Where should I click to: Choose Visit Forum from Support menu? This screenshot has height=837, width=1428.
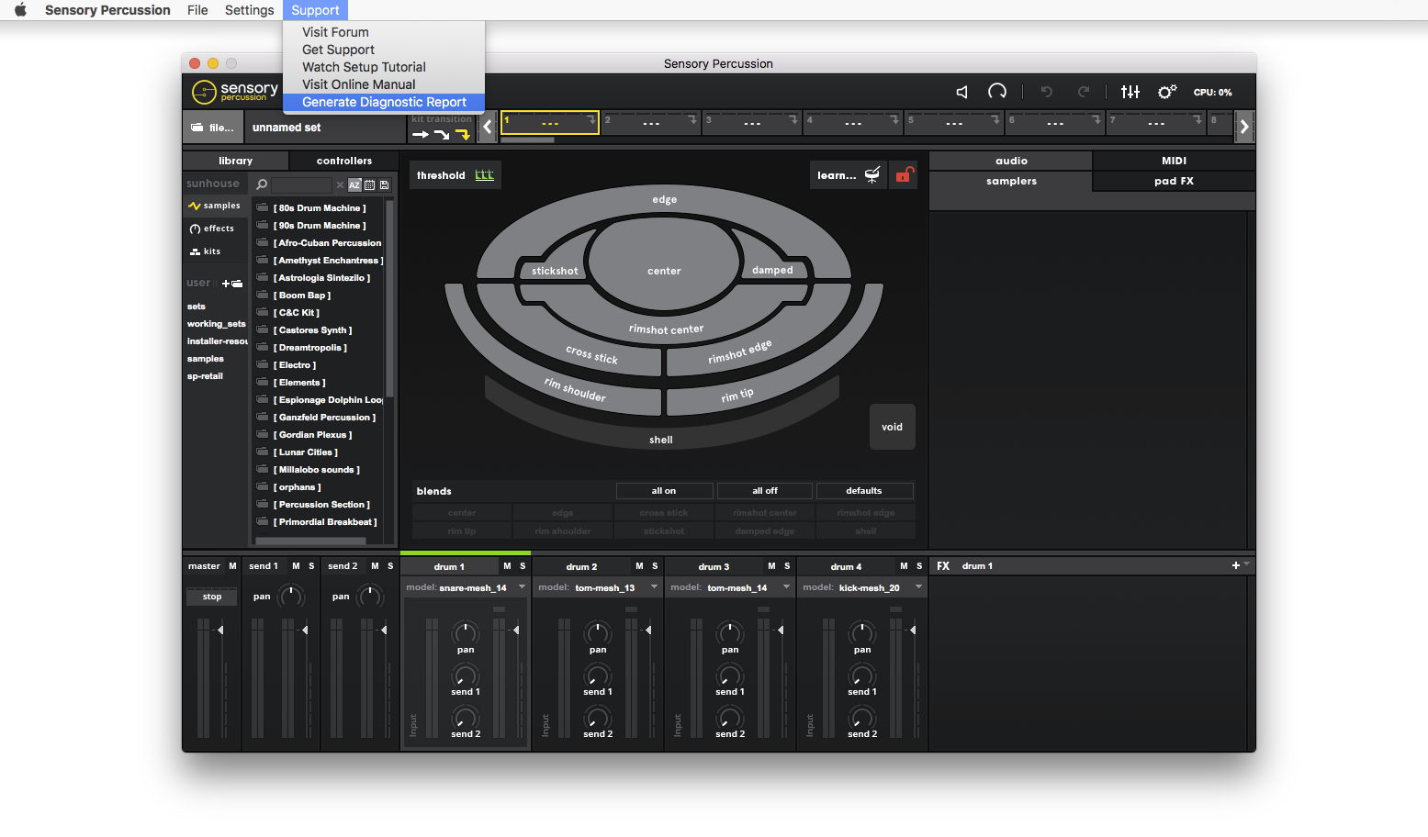[x=335, y=32]
